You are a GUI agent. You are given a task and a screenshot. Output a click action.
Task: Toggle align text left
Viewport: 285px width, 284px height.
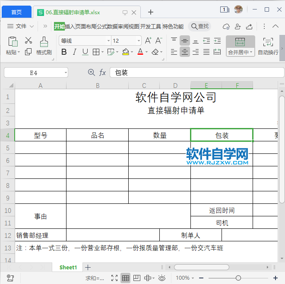[174, 52]
